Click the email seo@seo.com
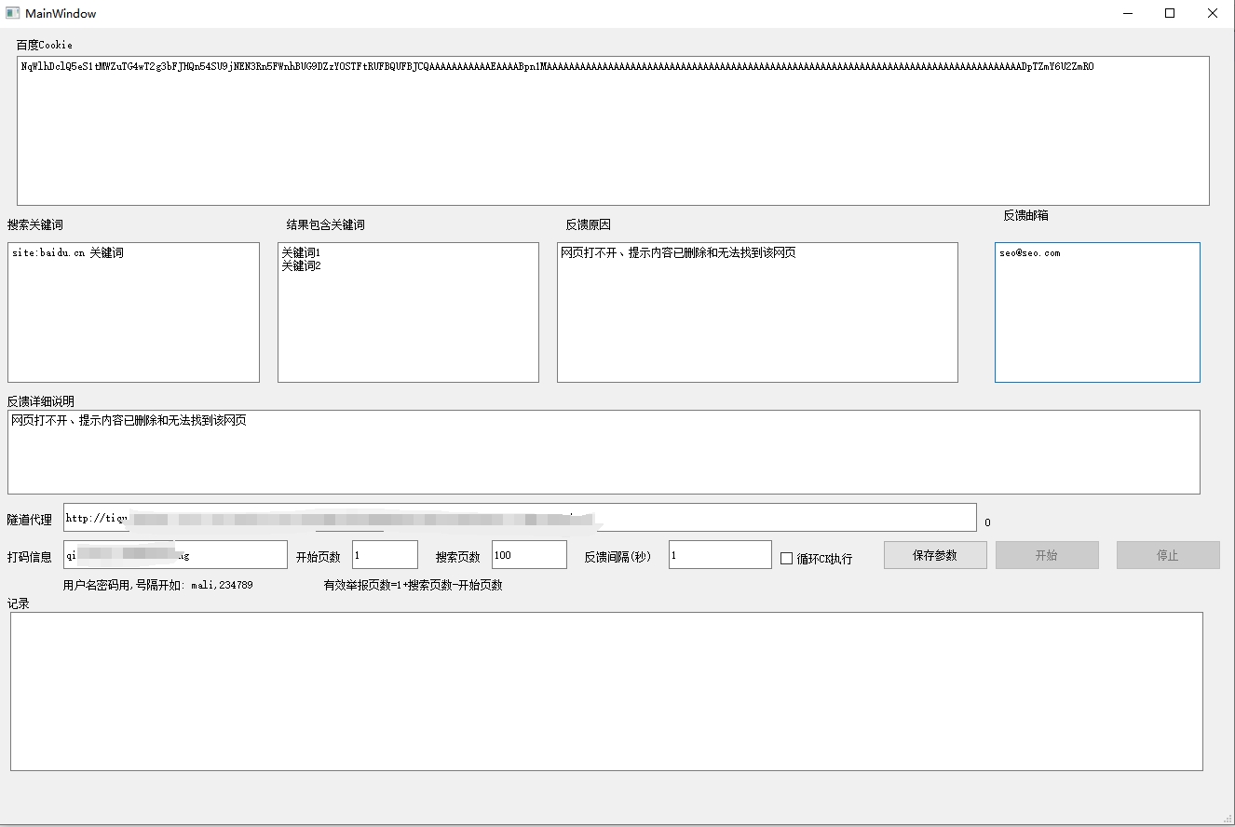The image size is (1235, 827). click(1029, 252)
